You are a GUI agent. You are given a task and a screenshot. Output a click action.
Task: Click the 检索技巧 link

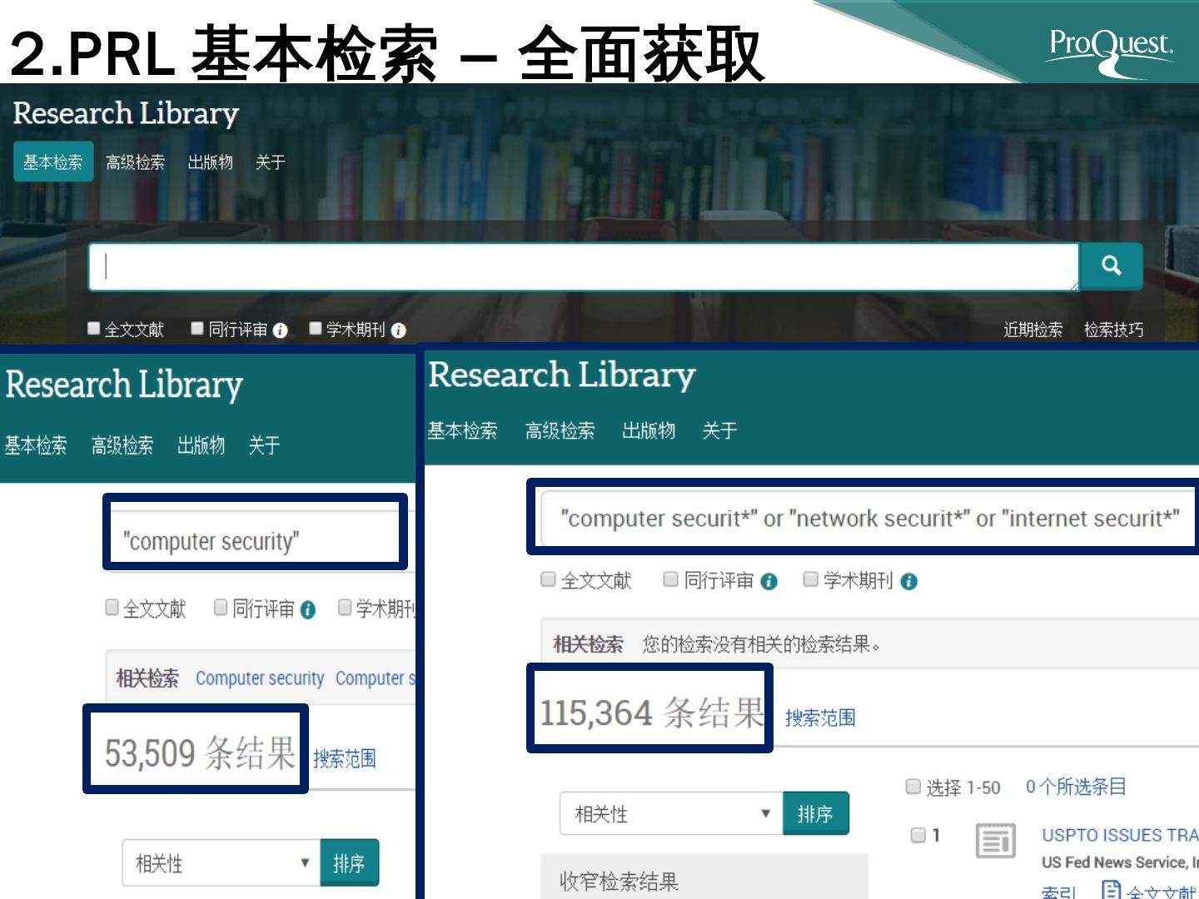1113,330
